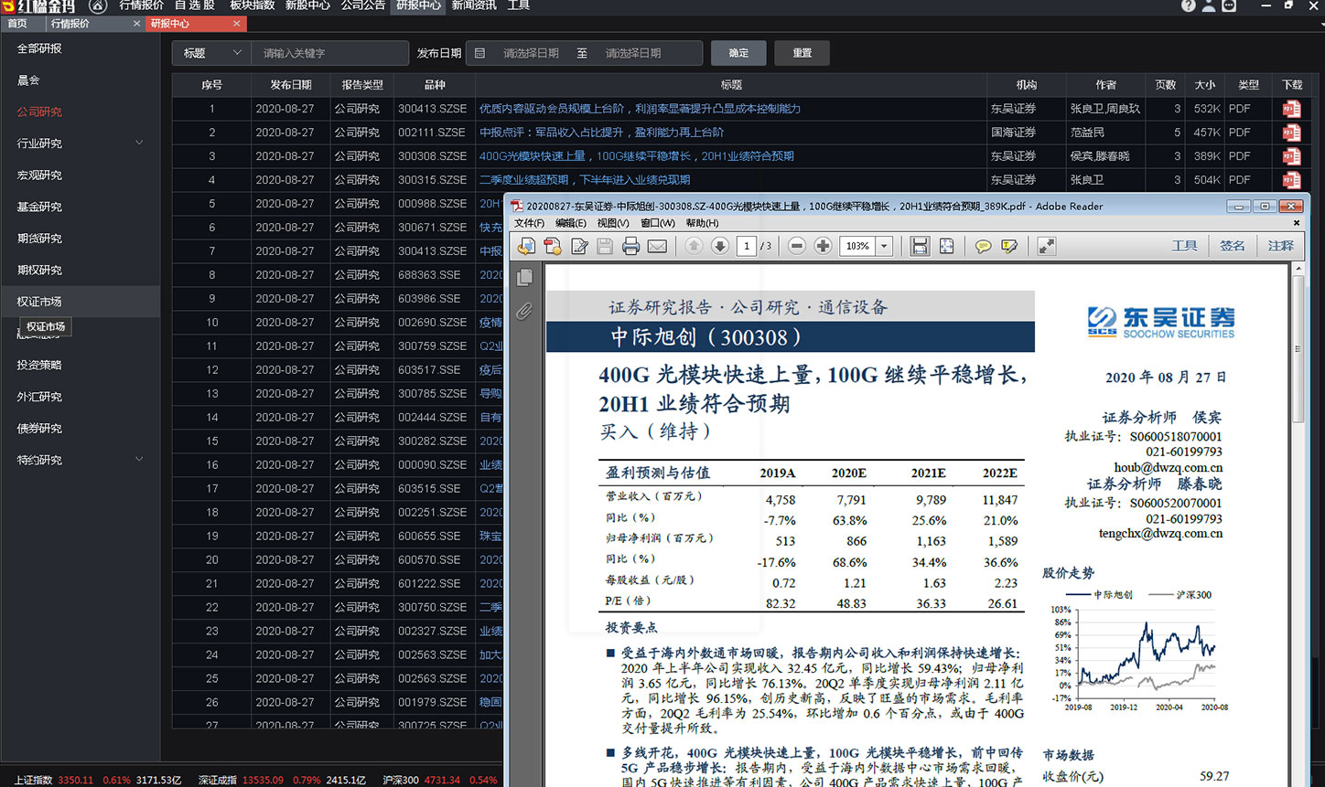Click the create PDF online icon in Adobe Reader
Viewport: 1325px width, 787px height.
527,246
